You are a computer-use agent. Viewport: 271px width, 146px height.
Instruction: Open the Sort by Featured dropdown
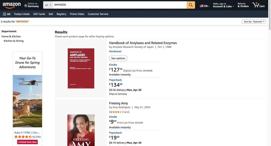coord(254,22)
